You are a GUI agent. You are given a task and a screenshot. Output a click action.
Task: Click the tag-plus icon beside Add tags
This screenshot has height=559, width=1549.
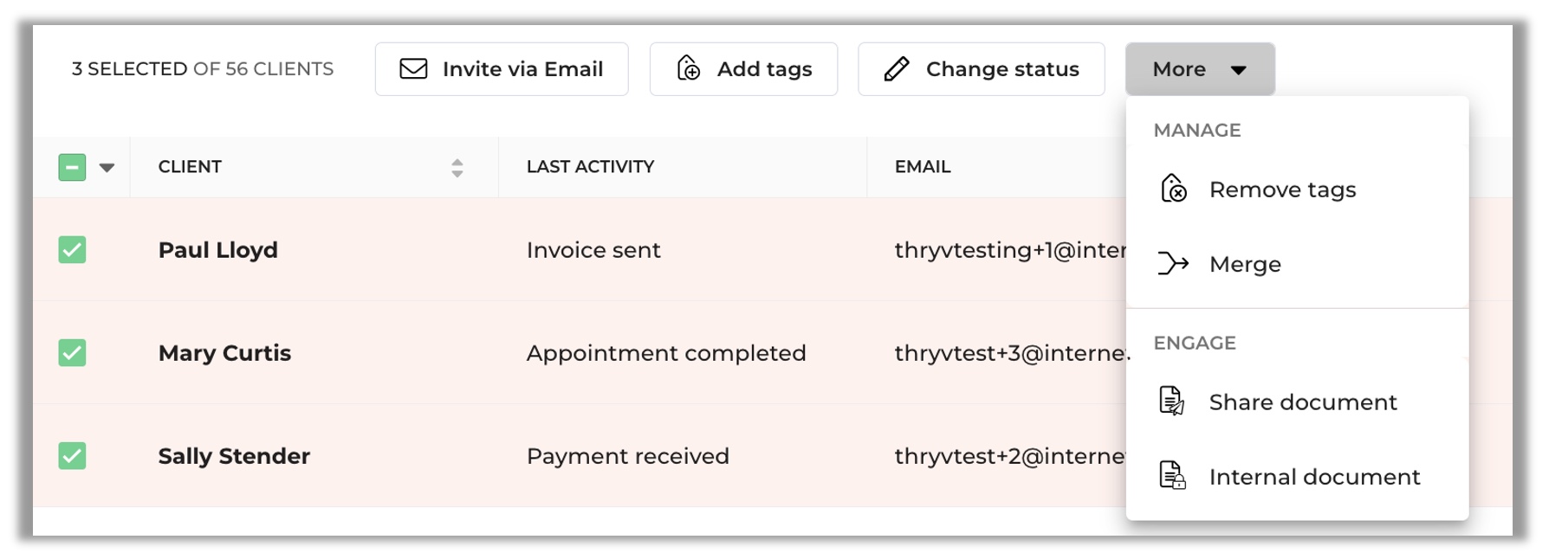coord(689,67)
